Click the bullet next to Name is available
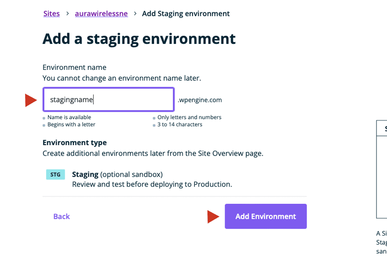Image resolution: width=387 pixels, height=258 pixels. (x=44, y=118)
